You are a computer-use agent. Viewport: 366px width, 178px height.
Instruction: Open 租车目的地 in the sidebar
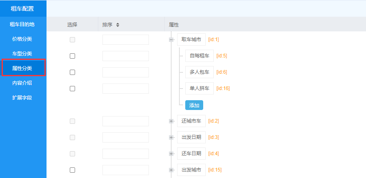(x=23, y=24)
